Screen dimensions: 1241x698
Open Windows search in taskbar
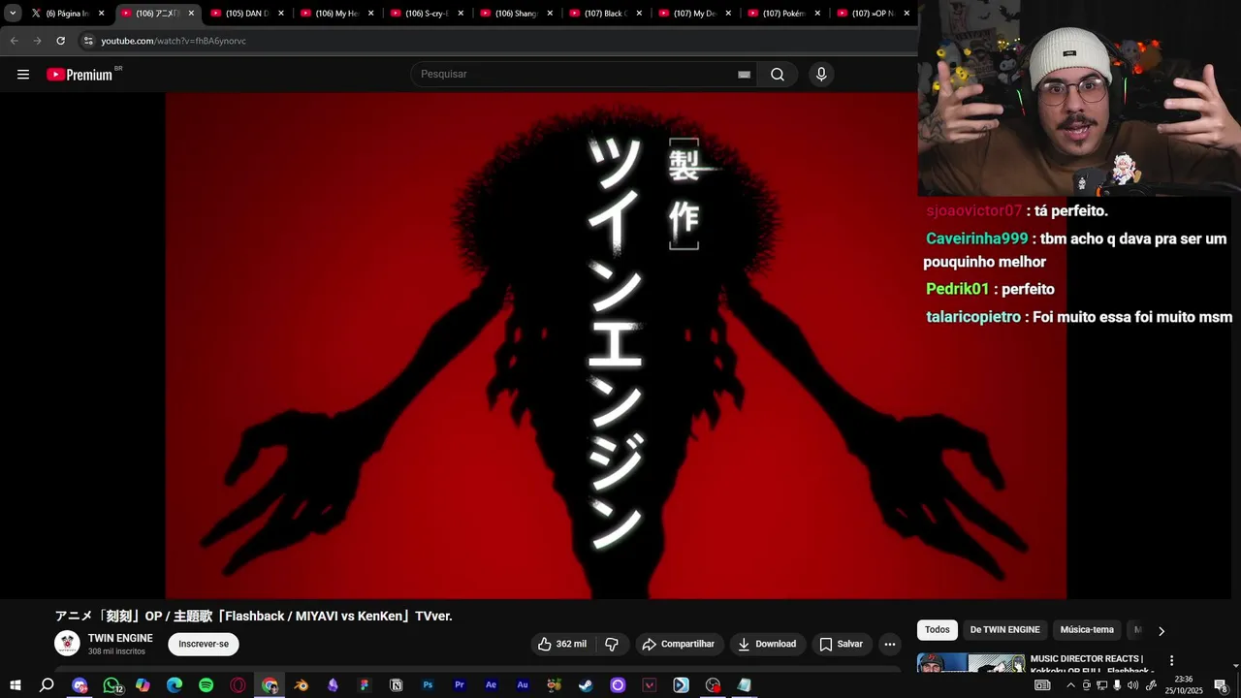(47, 685)
